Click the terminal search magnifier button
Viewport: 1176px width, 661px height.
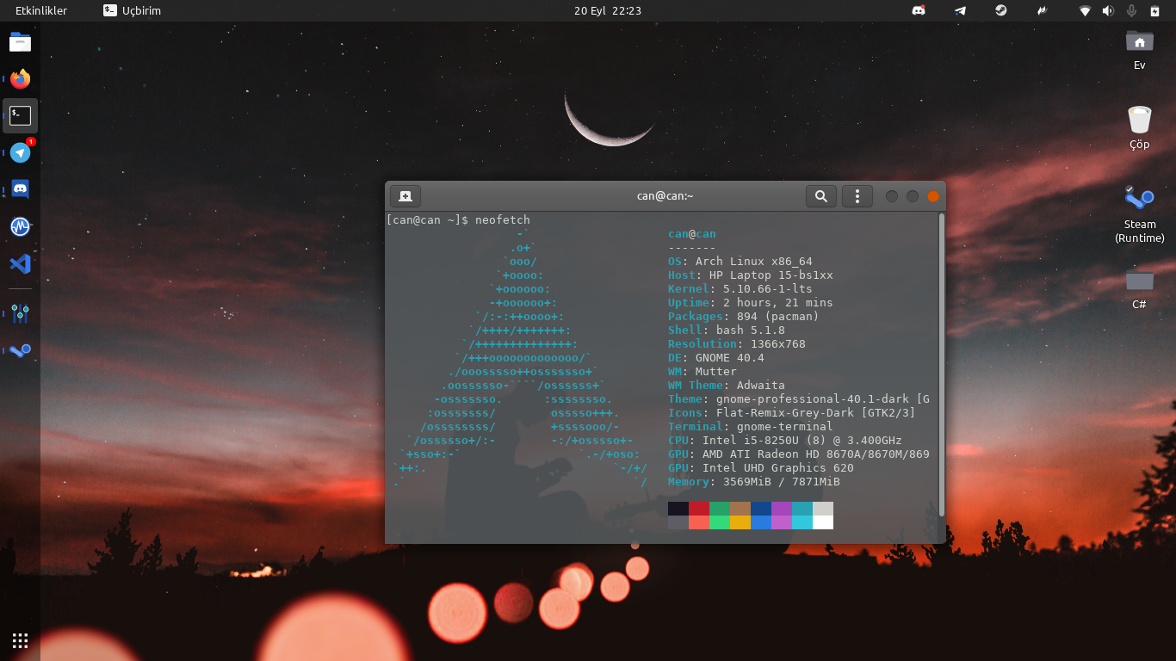click(x=821, y=196)
